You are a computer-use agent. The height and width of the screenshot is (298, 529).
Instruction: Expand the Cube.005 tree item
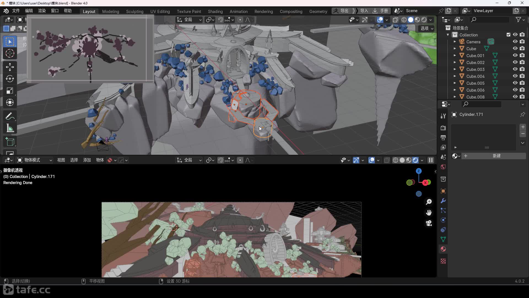pyautogui.click(x=455, y=83)
